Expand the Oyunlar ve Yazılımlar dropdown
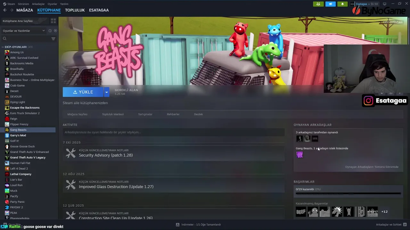The width and height of the screenshot is (410, 230). click(24, 31)
